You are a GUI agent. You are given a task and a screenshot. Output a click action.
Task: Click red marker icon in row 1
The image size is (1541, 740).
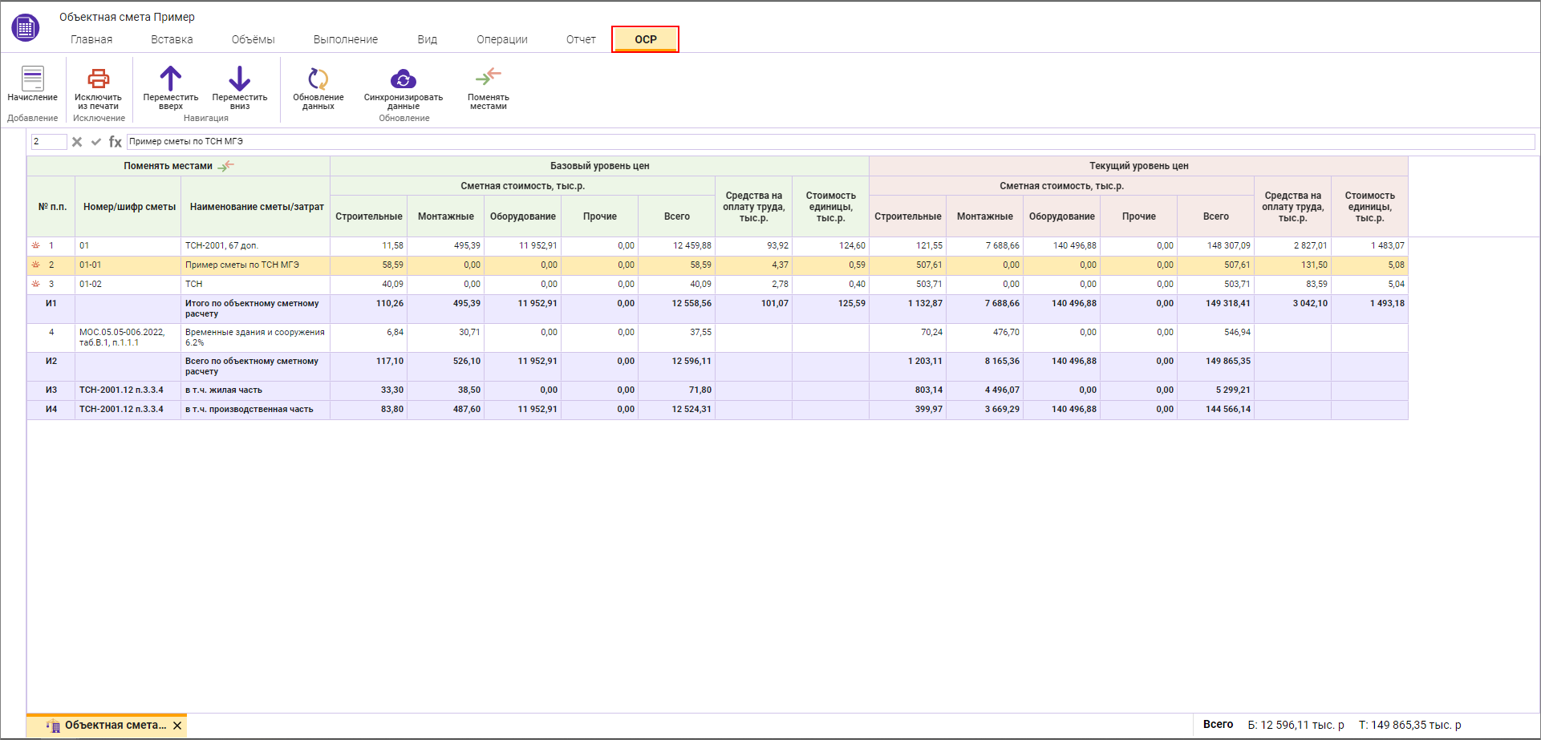click(x=35, y=245)
